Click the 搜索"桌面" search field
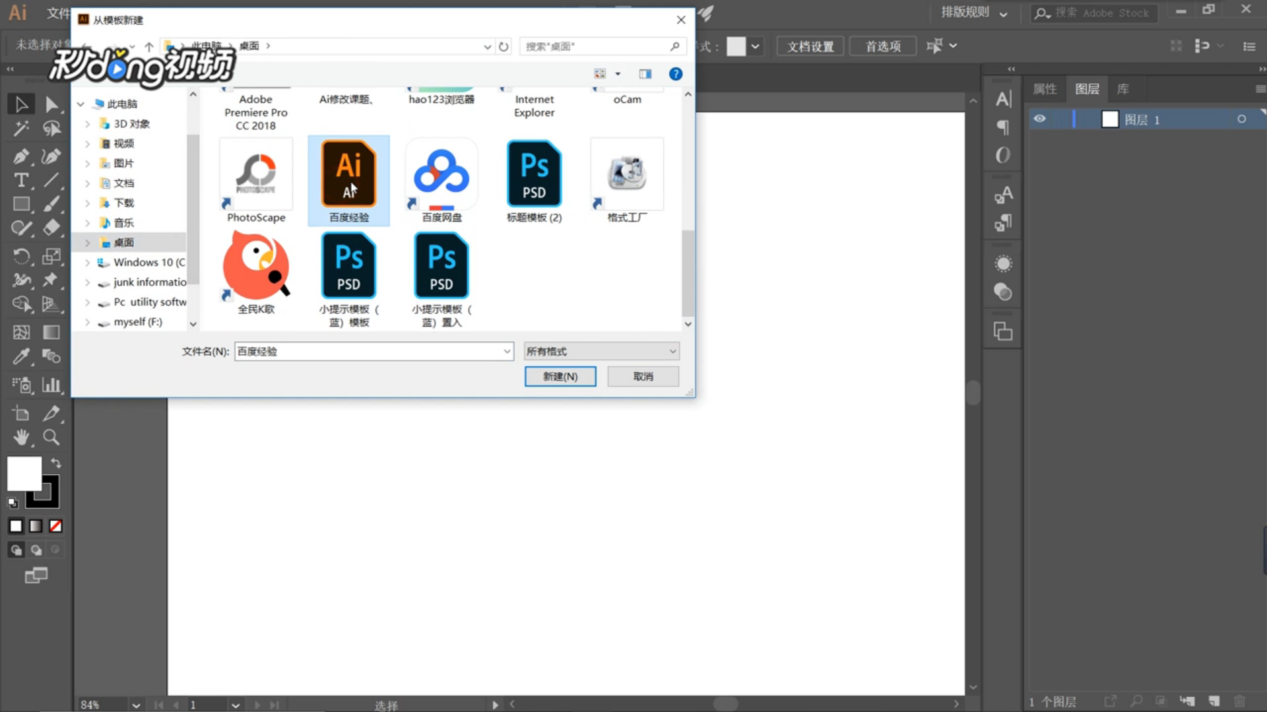The height and width of the screenshot is (712, 1267). [603, 46]
